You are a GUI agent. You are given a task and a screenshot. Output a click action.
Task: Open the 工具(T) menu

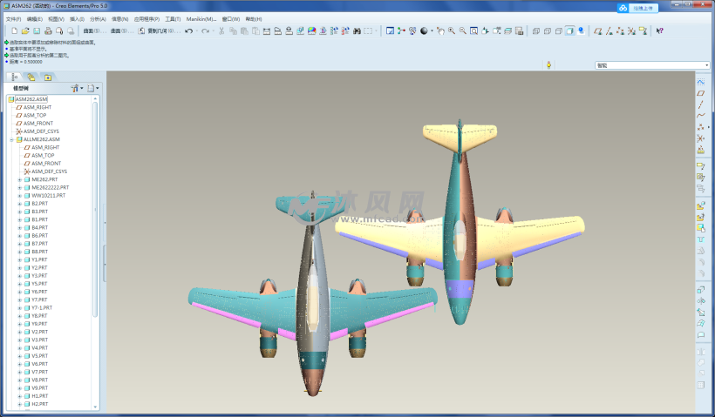[x=173, y=18]
